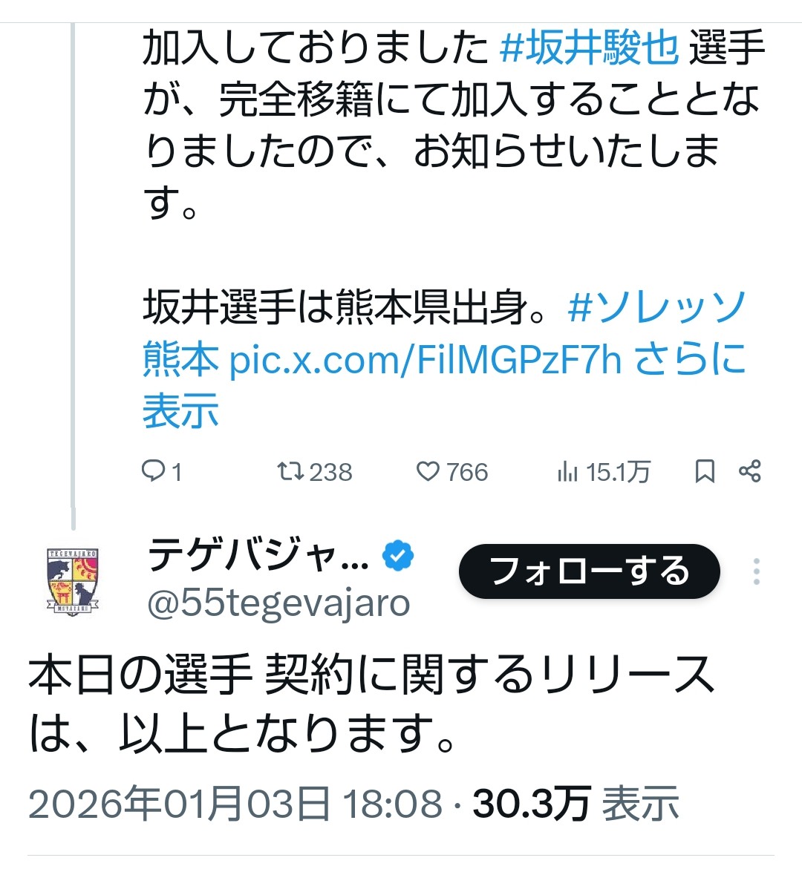This screenshot has height=872, width=802.
Task: Click the 2026年01月03日 18:08 timestamp
Action: pyautogui.click(x=235, y=803)
